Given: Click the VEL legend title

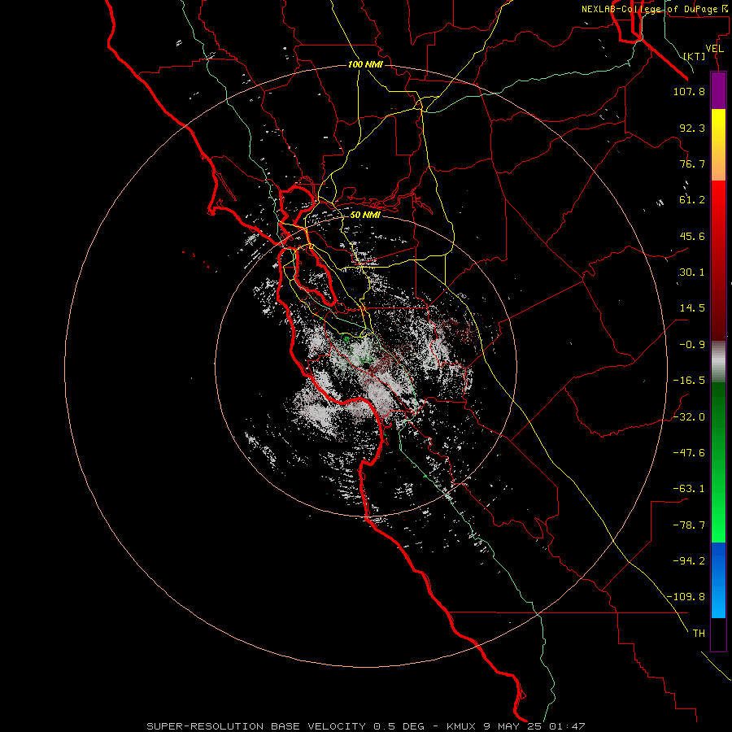Looking at the screenshot, I should click(714, 49).
